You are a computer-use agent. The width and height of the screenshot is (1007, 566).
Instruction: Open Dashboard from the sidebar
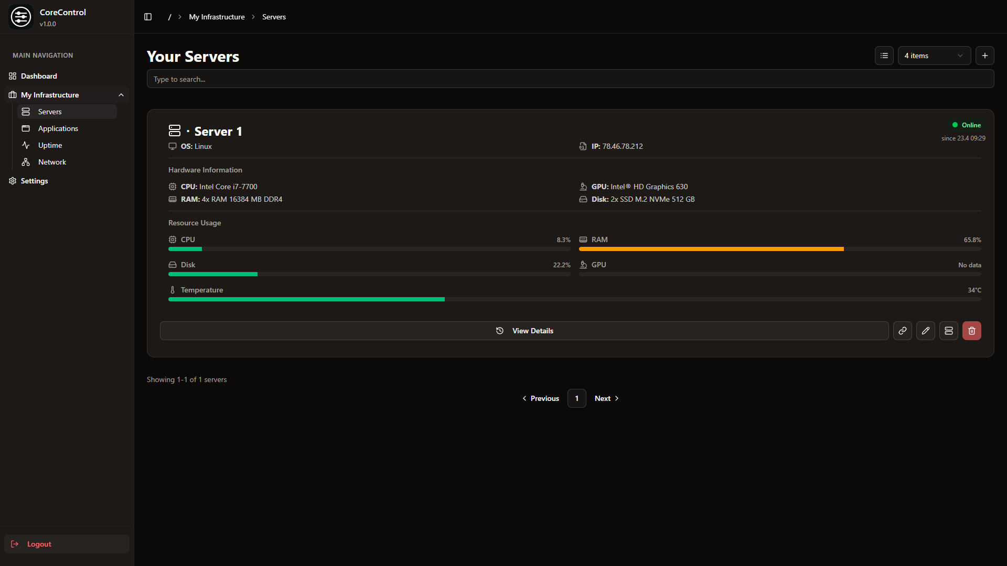click(39, 76)
